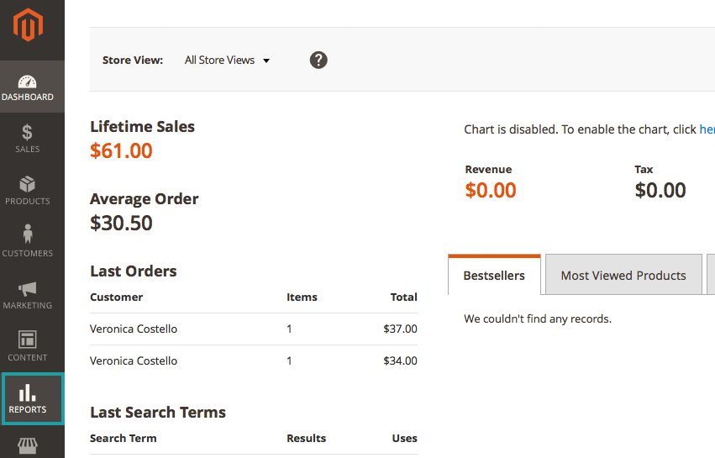Click the $30.50 Average Order amount
The width and height of the screenshot is (715, 458).
pos(121,224)
